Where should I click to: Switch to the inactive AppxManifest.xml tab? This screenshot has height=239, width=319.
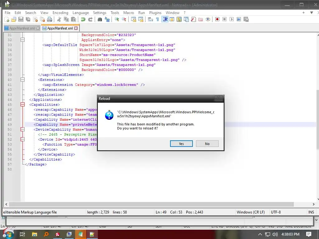(22, 28)
